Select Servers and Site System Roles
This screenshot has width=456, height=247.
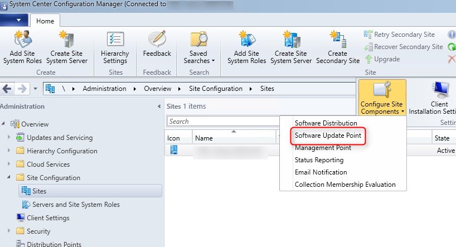point(76,205)
